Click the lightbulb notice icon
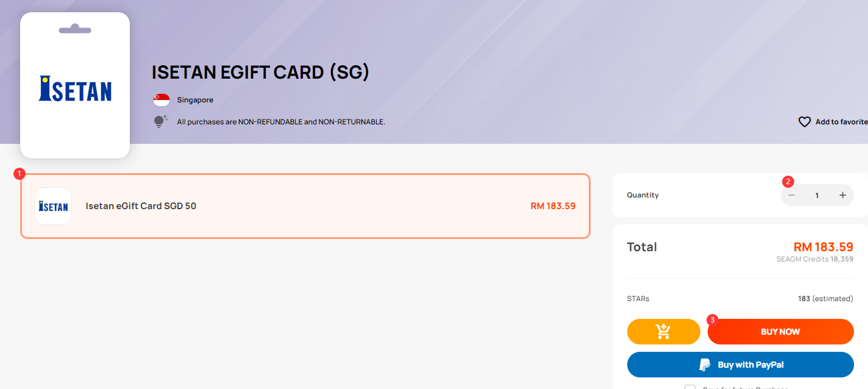 point(160,121)
